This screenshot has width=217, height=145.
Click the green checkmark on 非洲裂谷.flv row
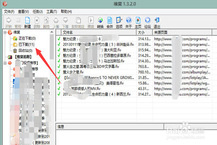[59, 44]
